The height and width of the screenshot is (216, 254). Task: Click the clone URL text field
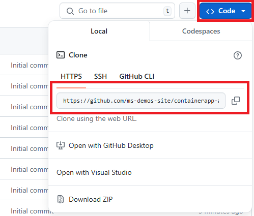pyautogui.click(x=141, y=101)
